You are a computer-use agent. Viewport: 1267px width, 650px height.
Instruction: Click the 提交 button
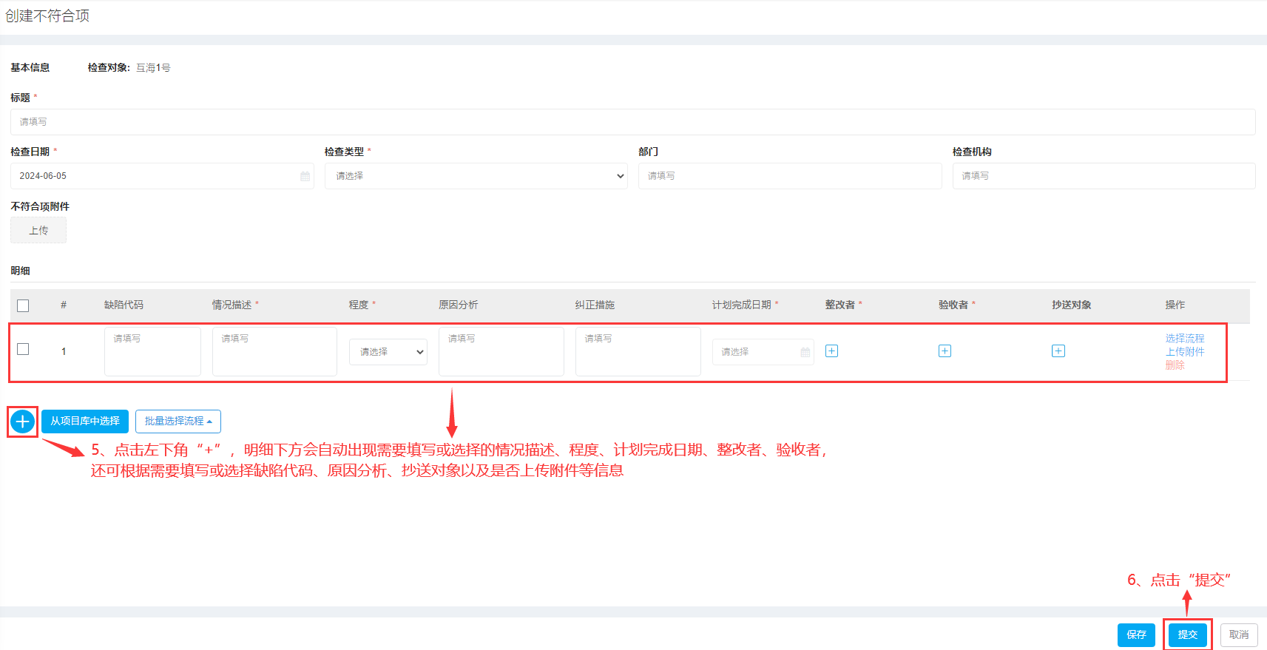pos(1188,634)
